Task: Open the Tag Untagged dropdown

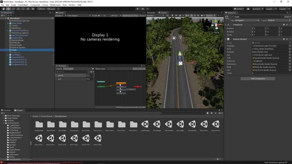Action: (247, 20)
